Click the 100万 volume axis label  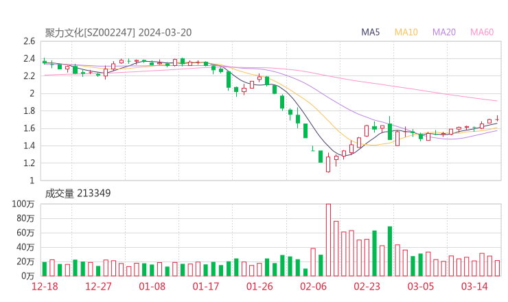23,204
